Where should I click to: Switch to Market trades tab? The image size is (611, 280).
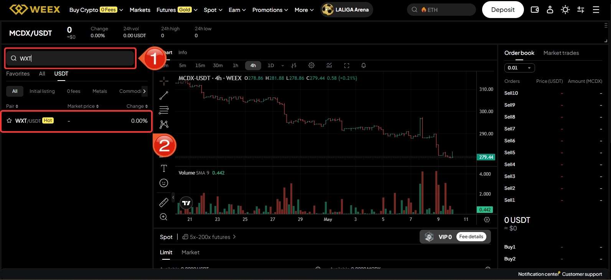pyautogui.click(x=561, y=53)
